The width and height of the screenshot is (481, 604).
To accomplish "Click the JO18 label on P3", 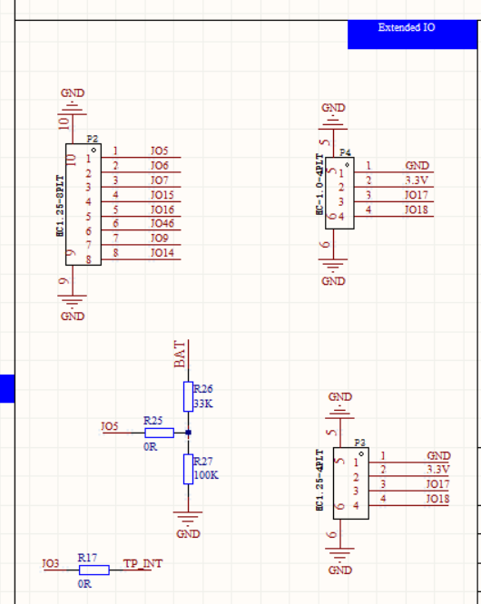I will tap(437, 499).
